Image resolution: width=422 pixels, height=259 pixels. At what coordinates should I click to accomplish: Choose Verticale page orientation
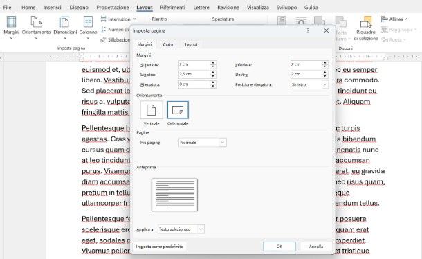(x=152, y=113)
